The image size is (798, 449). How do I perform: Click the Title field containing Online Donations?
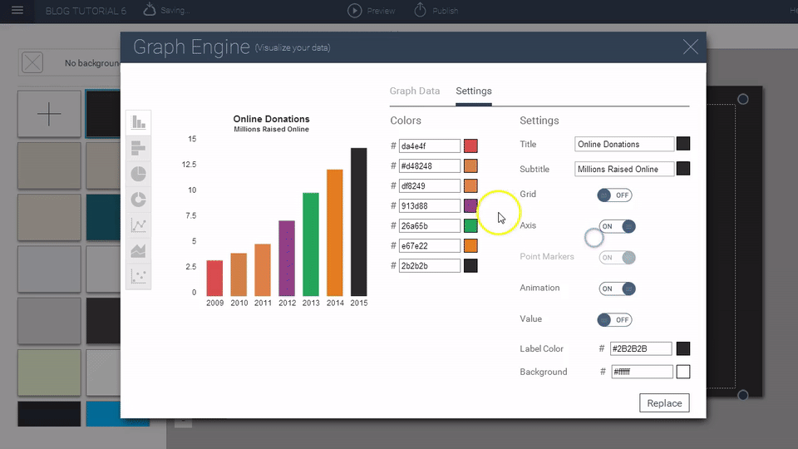click(624, 144)
